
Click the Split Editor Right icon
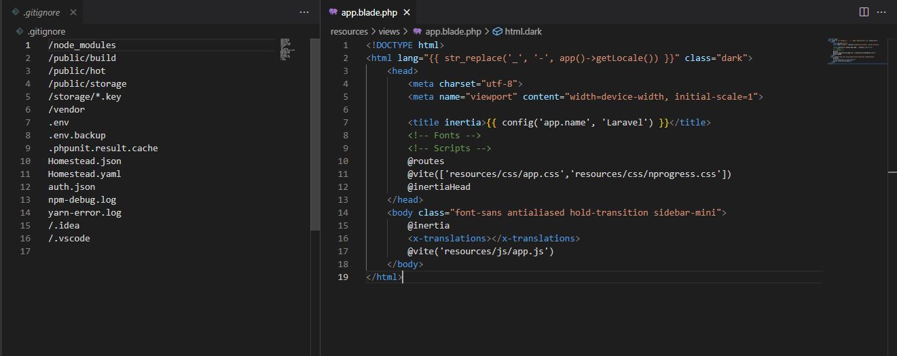click(864, 12)
